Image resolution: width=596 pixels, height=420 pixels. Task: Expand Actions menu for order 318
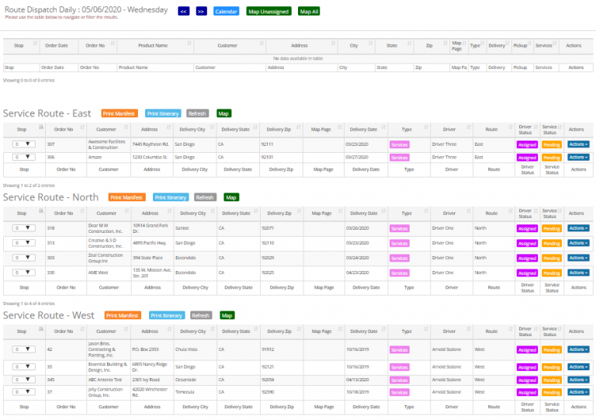point(578,228)
